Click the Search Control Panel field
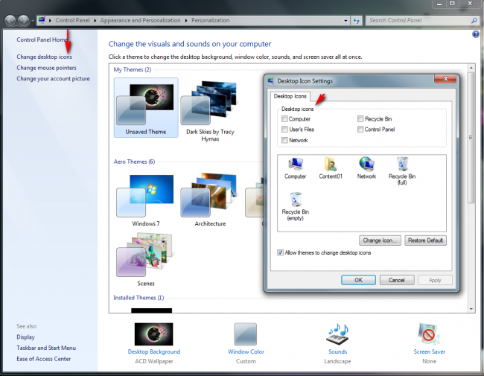Viewport: 484px width, 376px height. [x=417, y=21]
